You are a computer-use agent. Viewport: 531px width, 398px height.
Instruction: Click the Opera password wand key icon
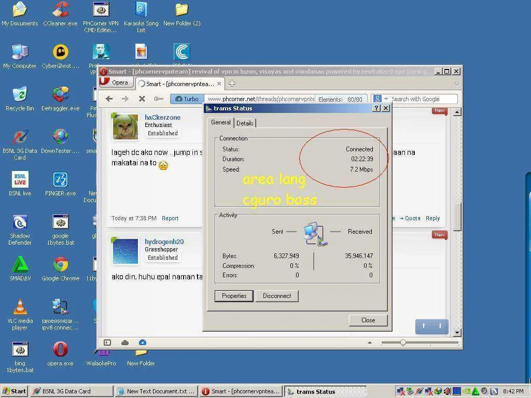[x=159, y=99]
